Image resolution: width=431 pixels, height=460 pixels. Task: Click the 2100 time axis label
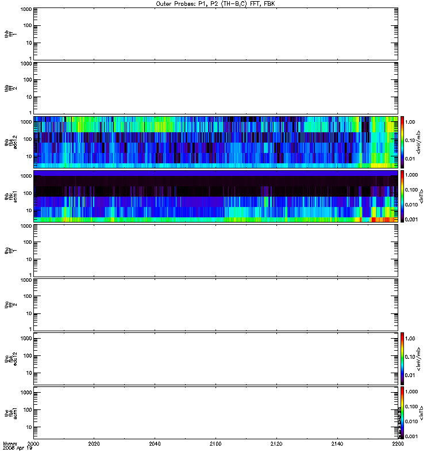215,443
